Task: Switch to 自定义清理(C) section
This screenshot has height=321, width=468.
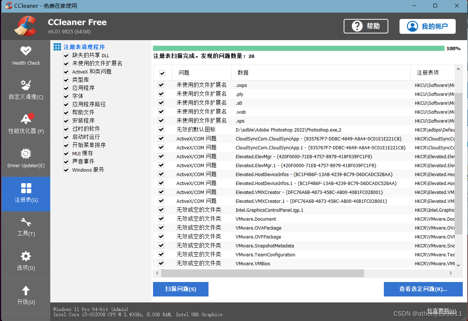Action: (26, 91)
